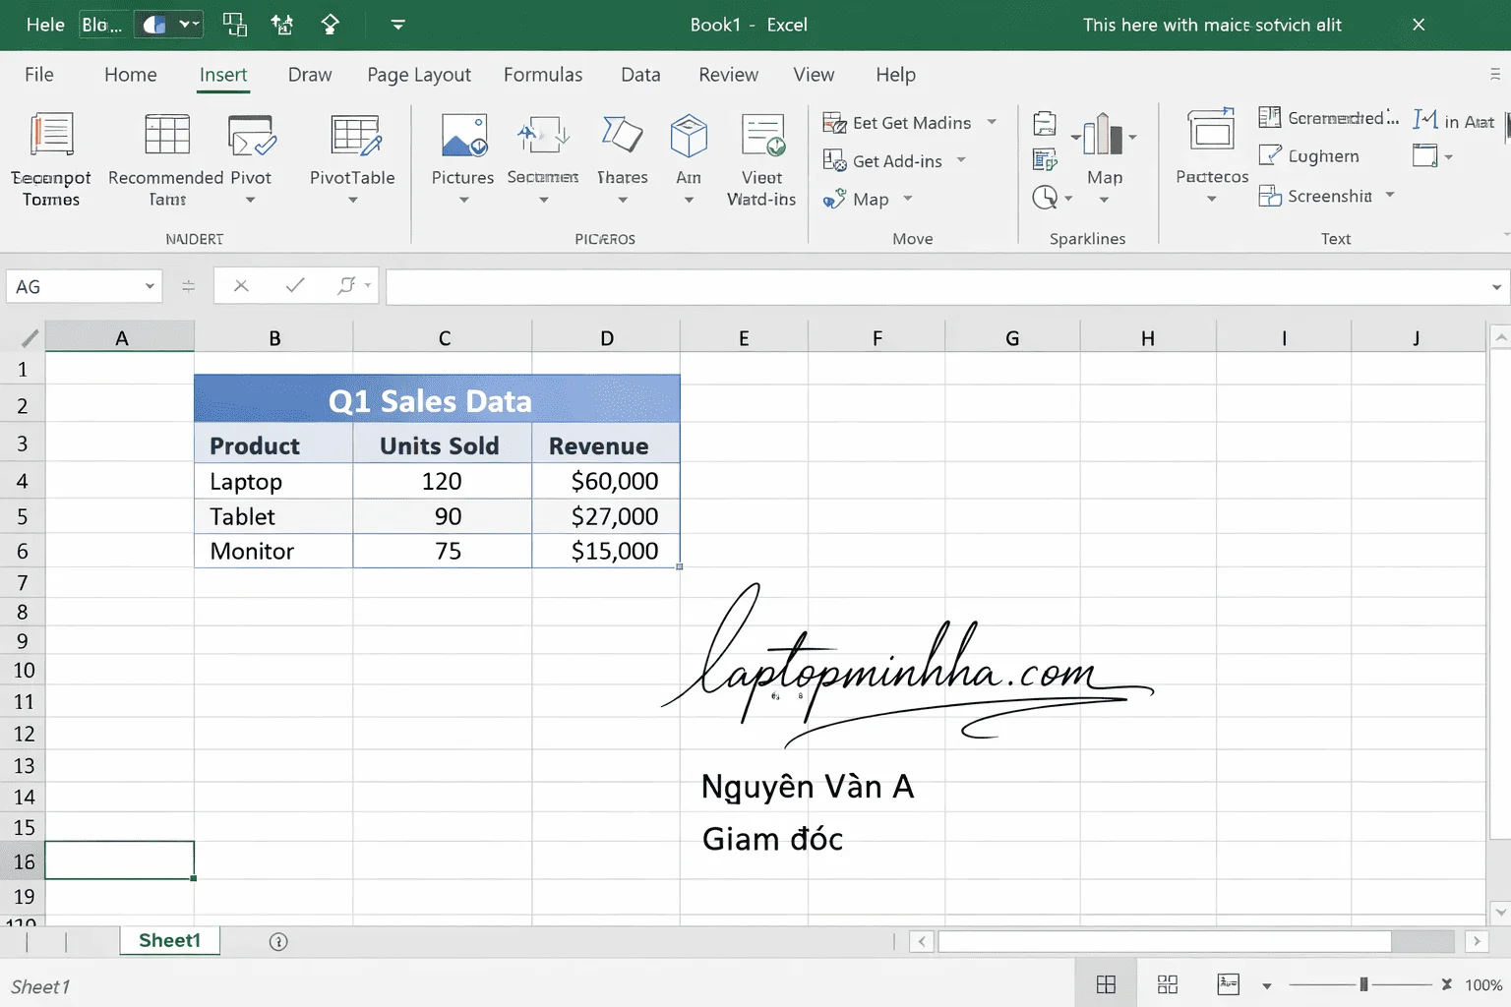
Task: Switch to the Formulas ribbon tab
Action: point(543,74)
